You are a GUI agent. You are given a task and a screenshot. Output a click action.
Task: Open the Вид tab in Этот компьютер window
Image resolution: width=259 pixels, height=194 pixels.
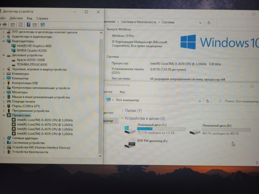pos(122,92)
